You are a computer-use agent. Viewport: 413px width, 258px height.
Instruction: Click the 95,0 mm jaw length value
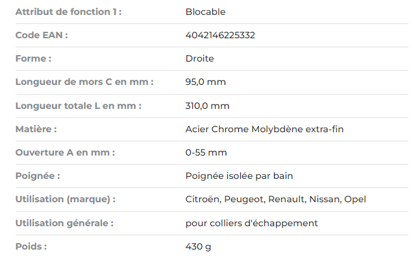[205, 82]
